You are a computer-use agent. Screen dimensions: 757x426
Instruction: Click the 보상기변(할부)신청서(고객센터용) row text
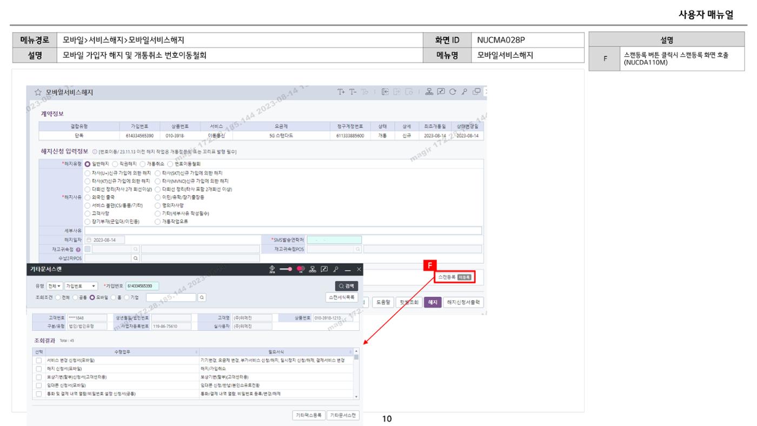point(76,376)
